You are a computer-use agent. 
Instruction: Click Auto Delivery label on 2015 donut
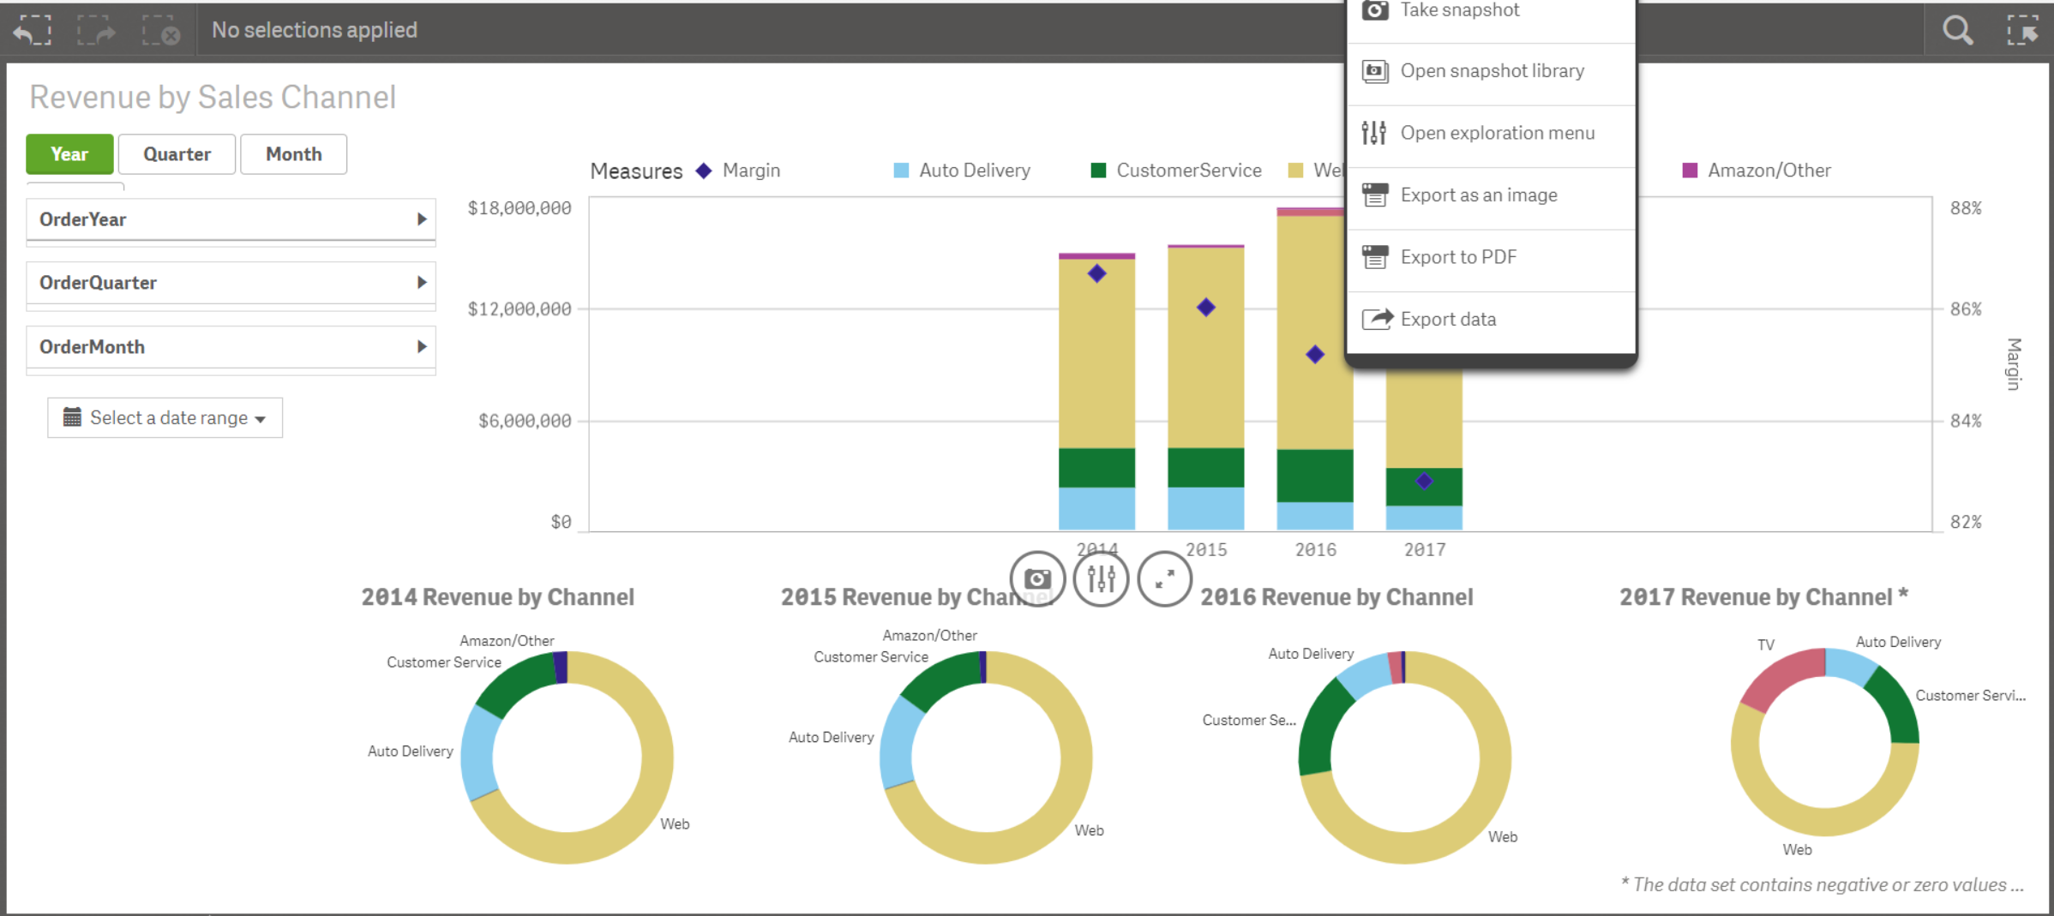(832, 737)
